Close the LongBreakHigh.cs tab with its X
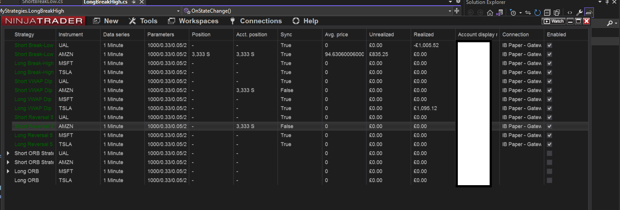This screenshot has height=210, width=620. (142, 2)
